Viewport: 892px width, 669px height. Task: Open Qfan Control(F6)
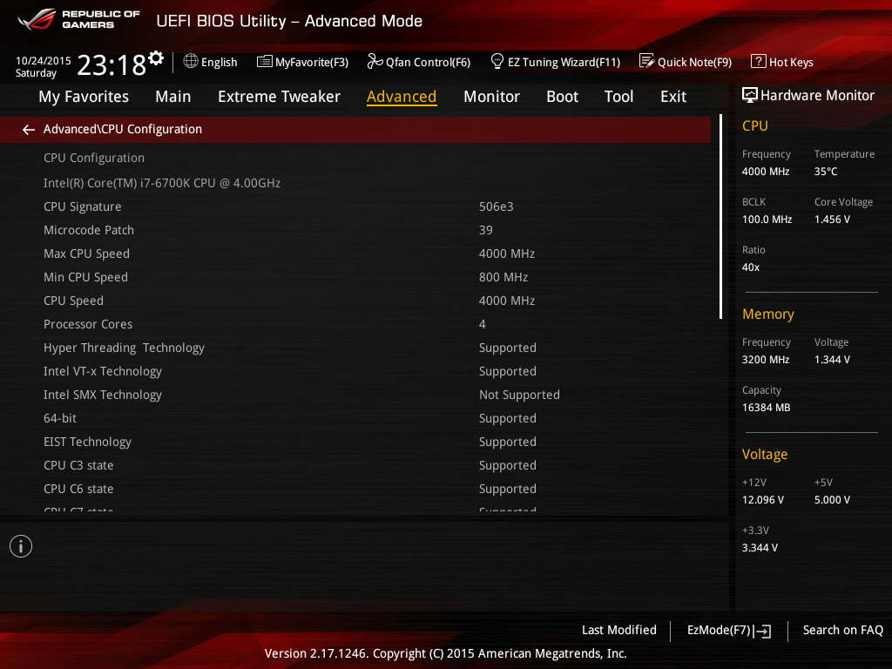pos(419,62)
